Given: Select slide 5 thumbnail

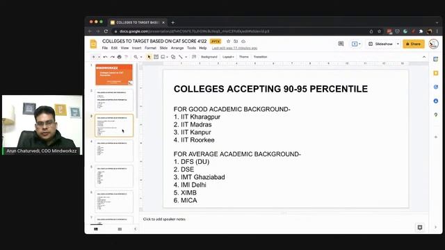Looking at the screenshot, I should 114,176.
